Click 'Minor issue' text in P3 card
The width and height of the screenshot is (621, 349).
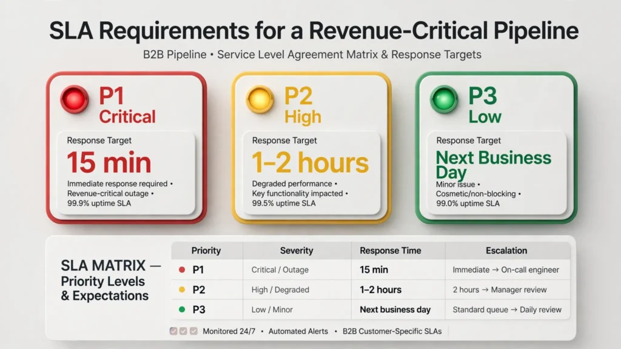coord(455,184)
